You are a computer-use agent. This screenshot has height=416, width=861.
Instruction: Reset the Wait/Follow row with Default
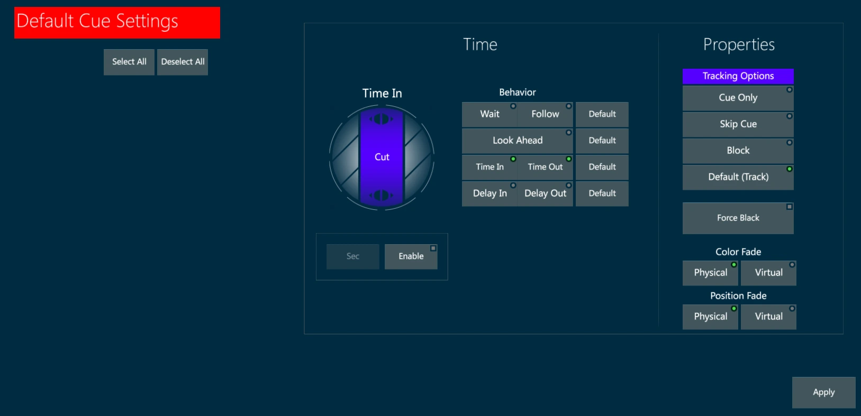point(602,114)
